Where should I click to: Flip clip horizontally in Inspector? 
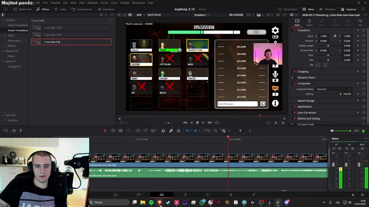(318, 65)
